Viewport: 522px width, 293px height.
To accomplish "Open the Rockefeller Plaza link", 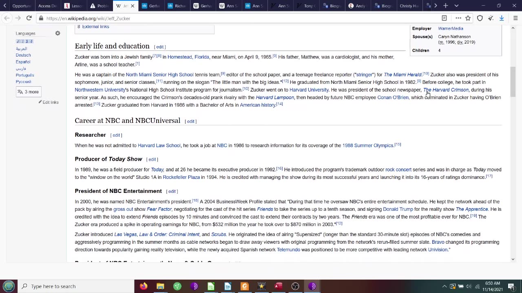I will click(181, 177).
